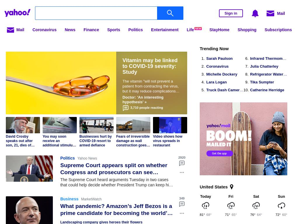This screenshot has height=224, width=299.
Task: Click Sunday's rain weather icon
Action: pos(281,206)
